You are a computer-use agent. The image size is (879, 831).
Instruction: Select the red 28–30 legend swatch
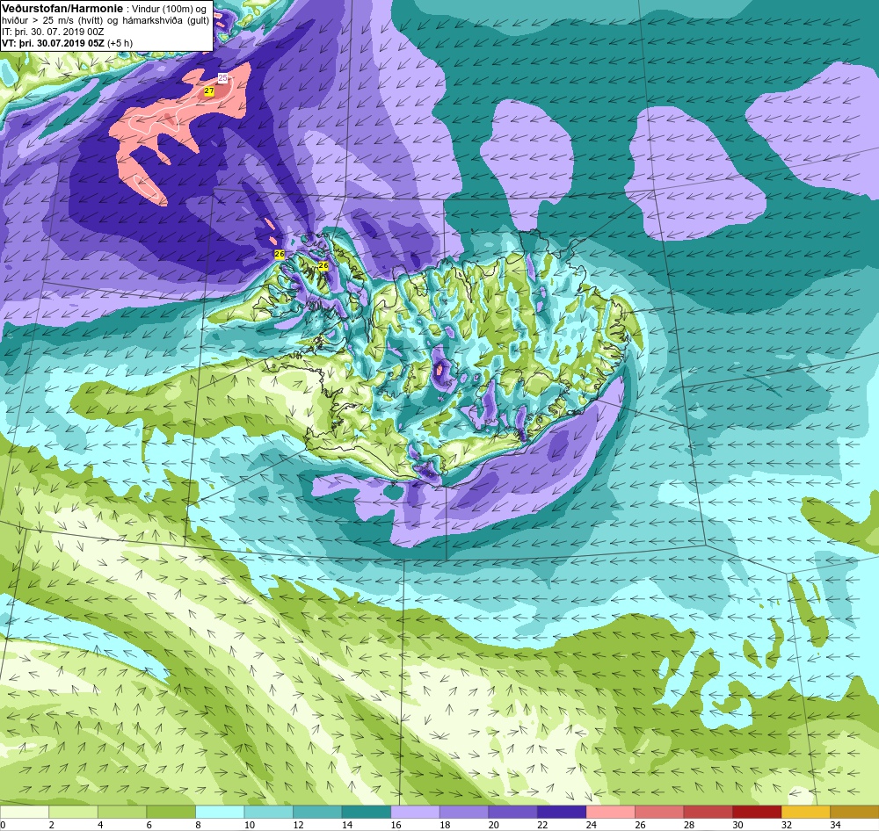pyautogui.click(x=708, y=812)
